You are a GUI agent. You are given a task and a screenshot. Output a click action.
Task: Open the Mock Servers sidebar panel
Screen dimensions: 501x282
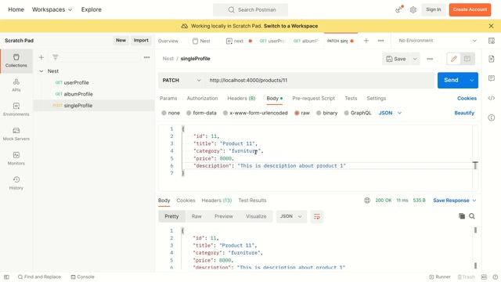pyautogui.click(x=16, y=134)
